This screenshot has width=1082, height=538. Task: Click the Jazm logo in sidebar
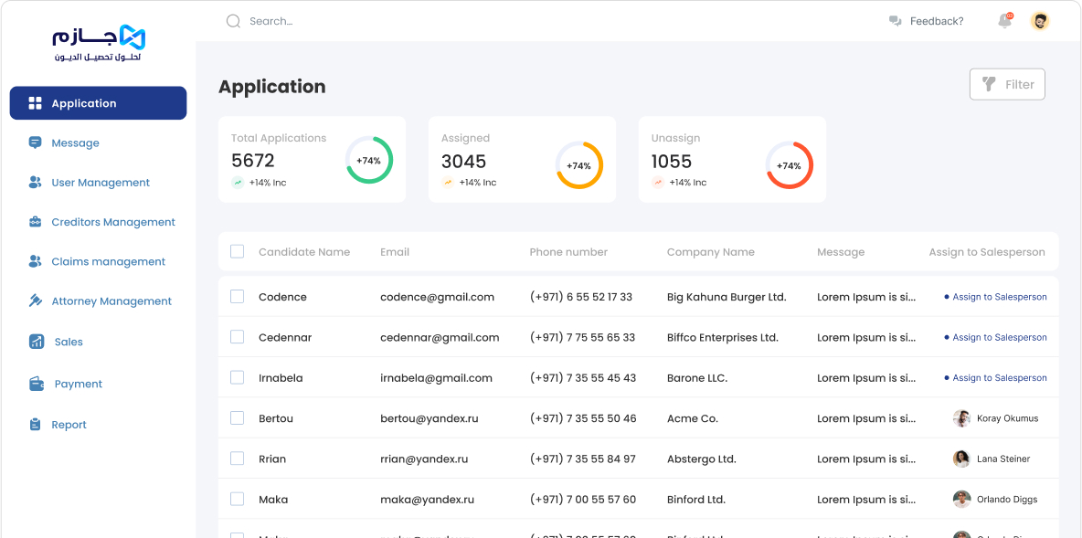(99, 44)
